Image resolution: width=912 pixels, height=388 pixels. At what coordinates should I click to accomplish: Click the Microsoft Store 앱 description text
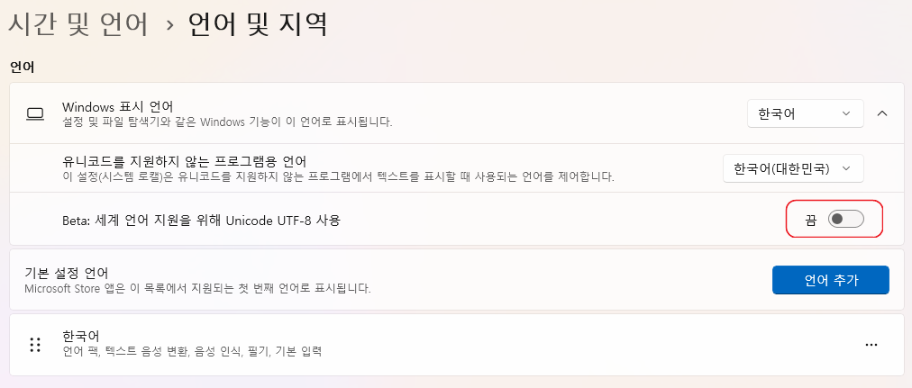pos(196,289)
